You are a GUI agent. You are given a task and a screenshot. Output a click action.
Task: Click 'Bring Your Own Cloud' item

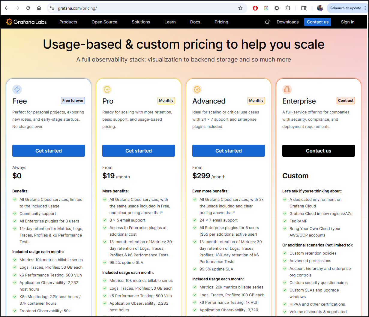pyautogui.click(x=315, y=232)
